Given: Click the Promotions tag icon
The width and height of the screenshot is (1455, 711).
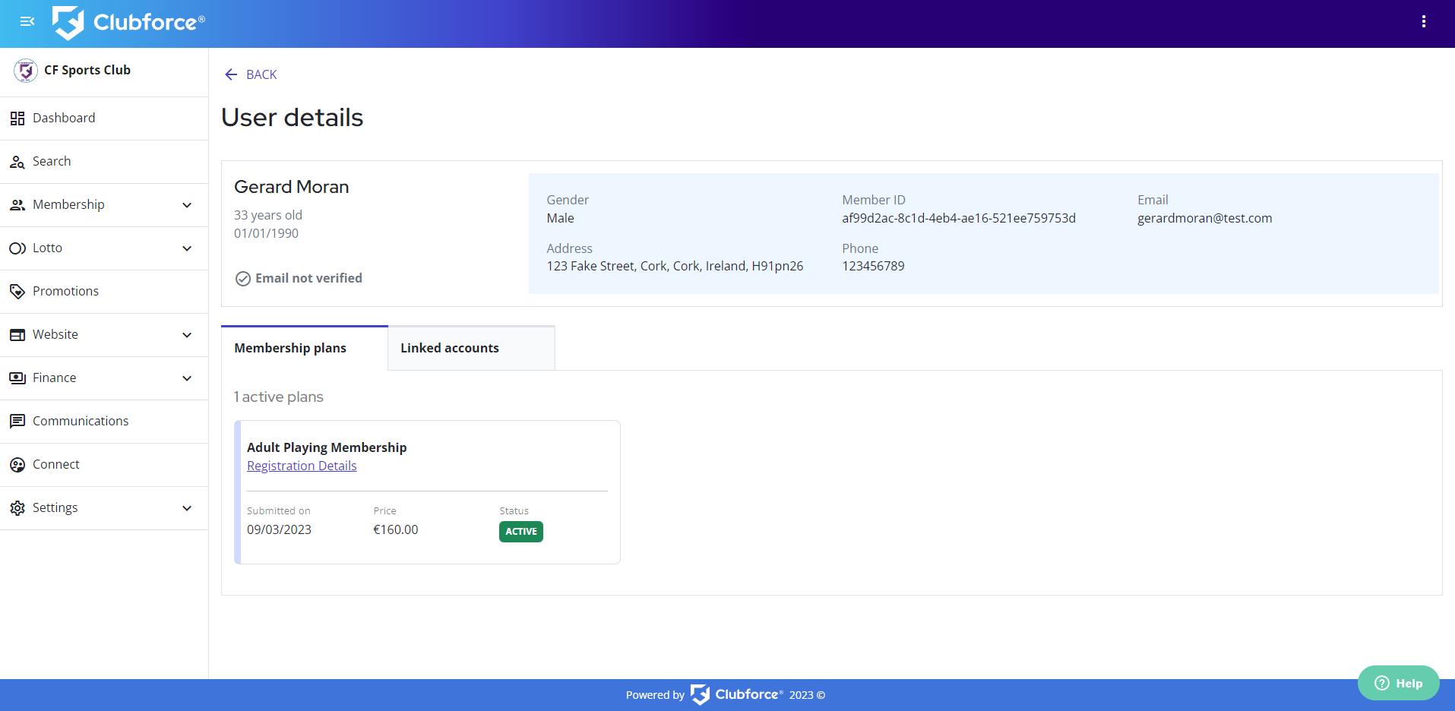Looking at the screenshot, I should click(x=17, y=292).
